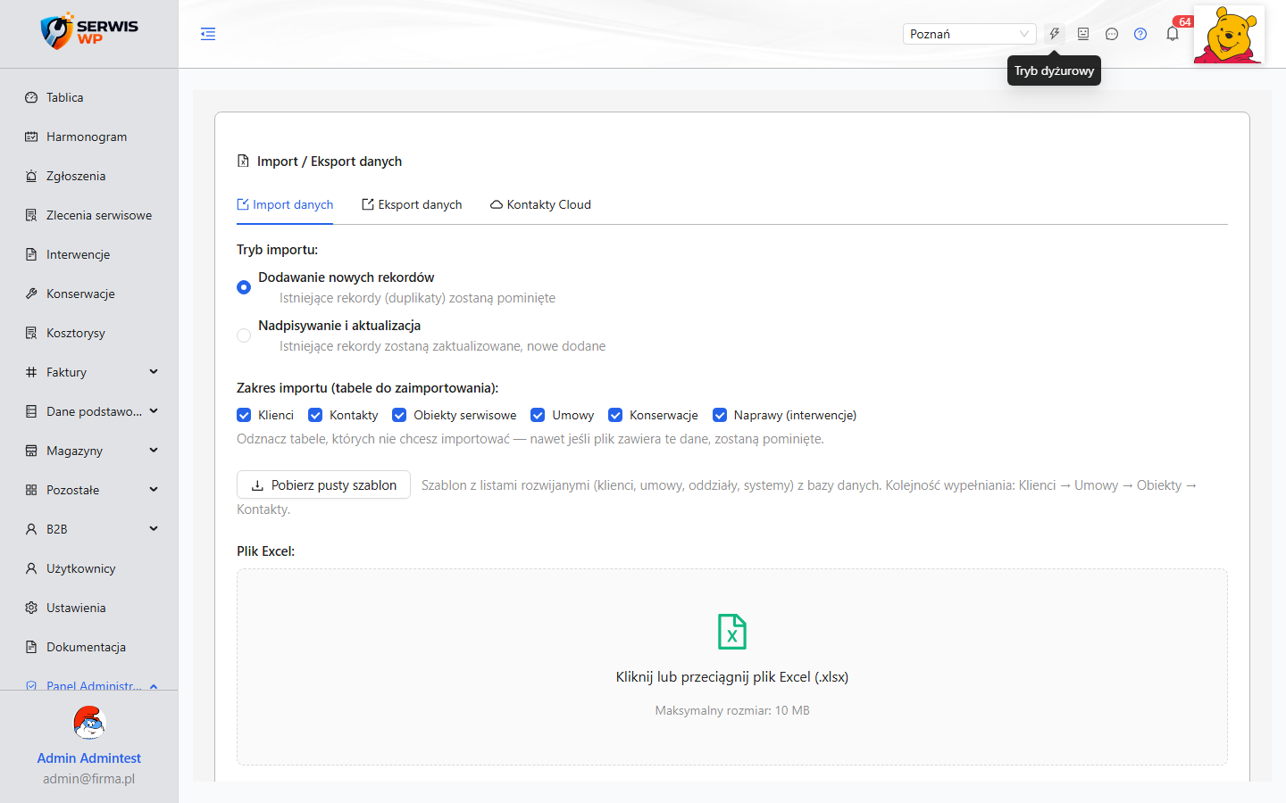The width and height of the screenshot is (1286, 803).
Task: Click the Harmonogram calendar icon
Action: tap(31, 137)
